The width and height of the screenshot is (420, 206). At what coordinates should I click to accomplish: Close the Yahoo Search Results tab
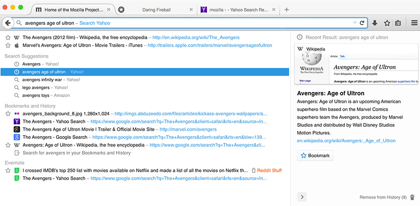[x=273, y=10]
